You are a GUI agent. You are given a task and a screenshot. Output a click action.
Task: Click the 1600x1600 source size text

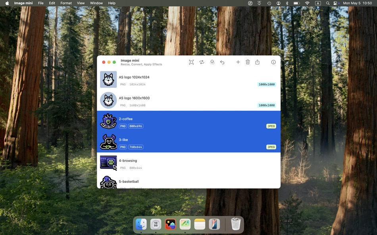tap(137, 105)
